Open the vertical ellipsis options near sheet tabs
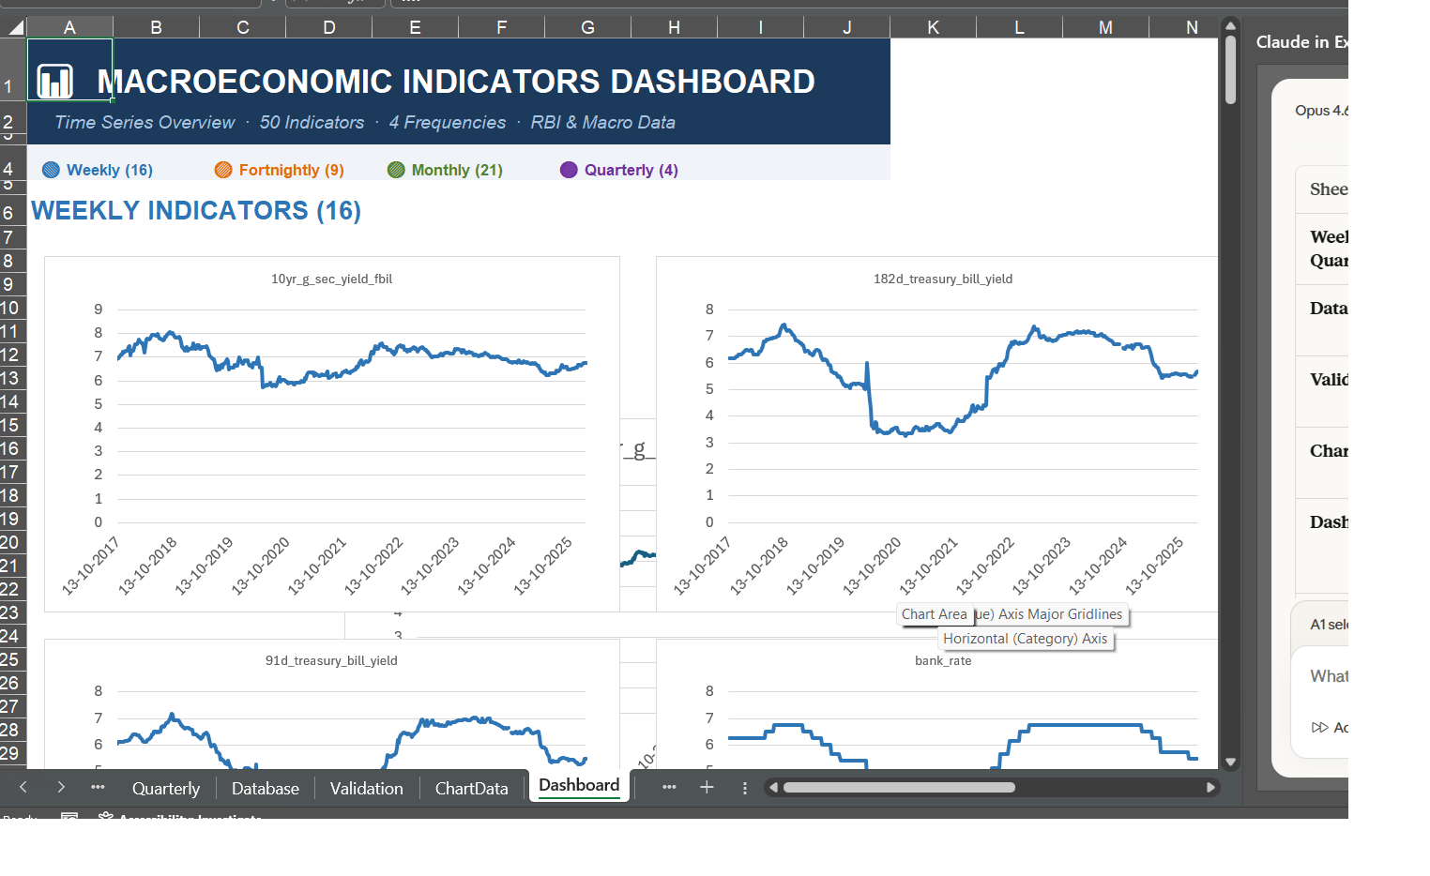The image size is (1430, 876). click(744, 789)
